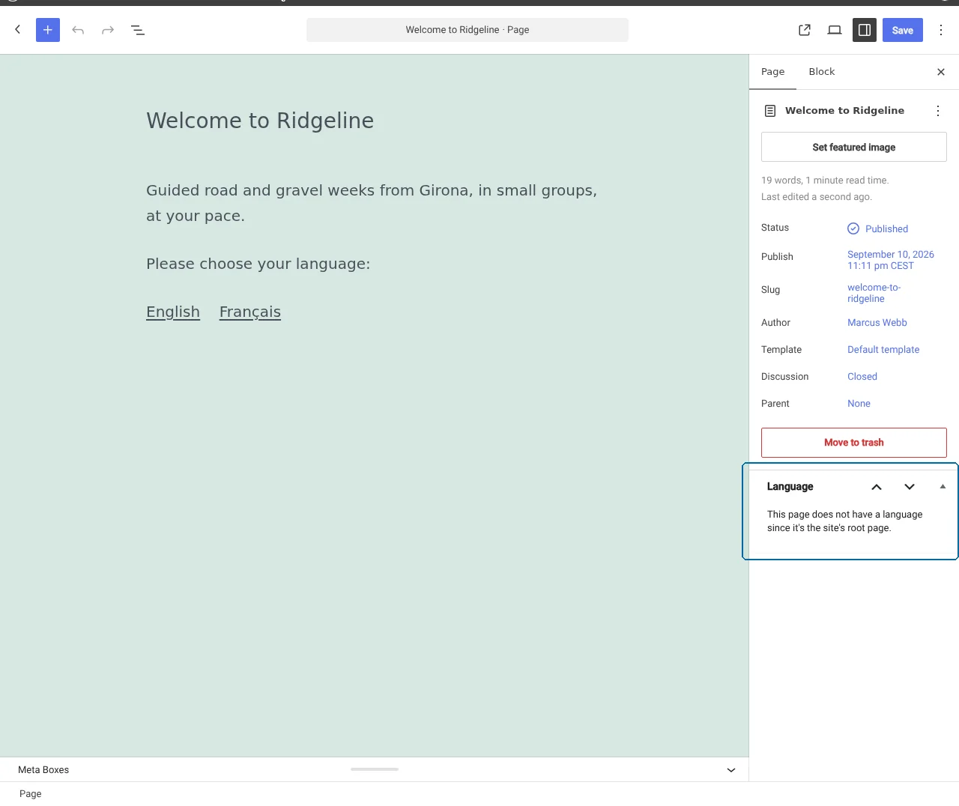The image size is (959, 806).
Task: Open the block inserter plus button
Action: pos(48,30)
